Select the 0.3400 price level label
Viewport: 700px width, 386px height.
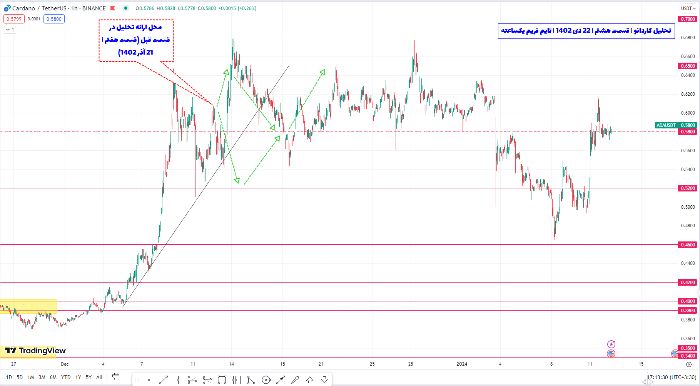[x=688, y=356]
